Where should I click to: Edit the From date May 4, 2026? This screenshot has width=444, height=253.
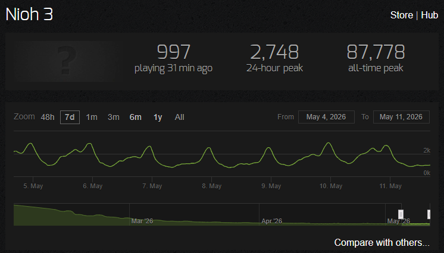(x=326, y=117)
